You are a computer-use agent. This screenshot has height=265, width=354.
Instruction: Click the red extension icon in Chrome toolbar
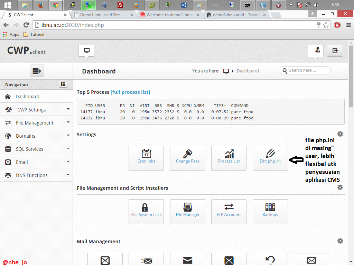point(337,25)
